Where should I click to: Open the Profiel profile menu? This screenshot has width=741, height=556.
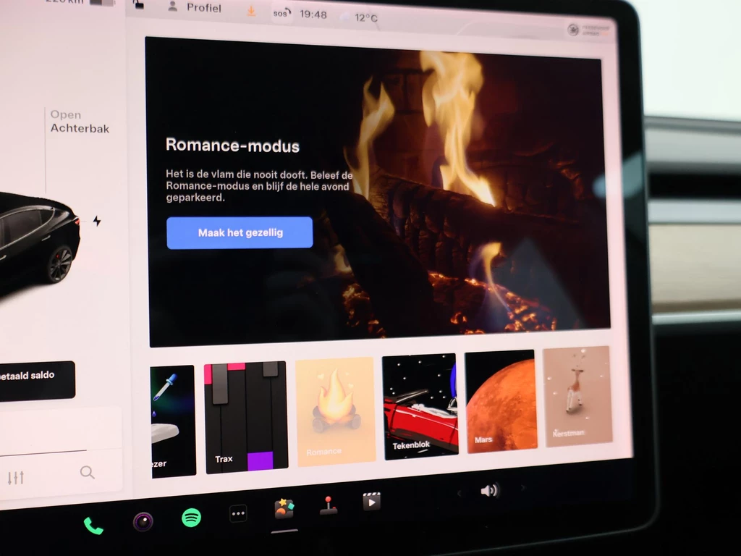tap(195, 8)
